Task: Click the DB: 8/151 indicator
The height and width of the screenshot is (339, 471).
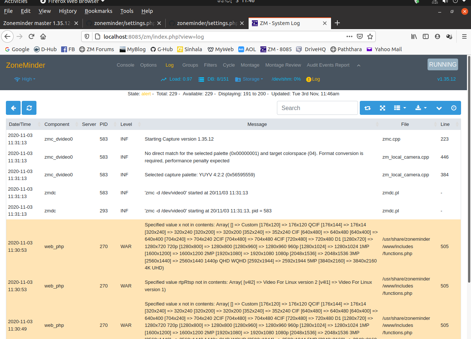Action: tap(214, 79)
